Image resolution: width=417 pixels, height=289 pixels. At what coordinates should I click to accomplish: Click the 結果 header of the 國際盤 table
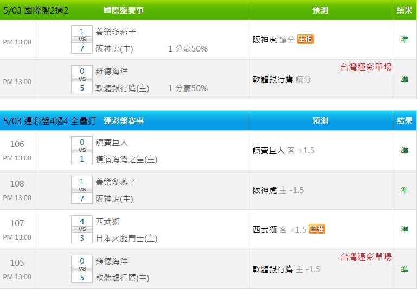pos(405,10)
